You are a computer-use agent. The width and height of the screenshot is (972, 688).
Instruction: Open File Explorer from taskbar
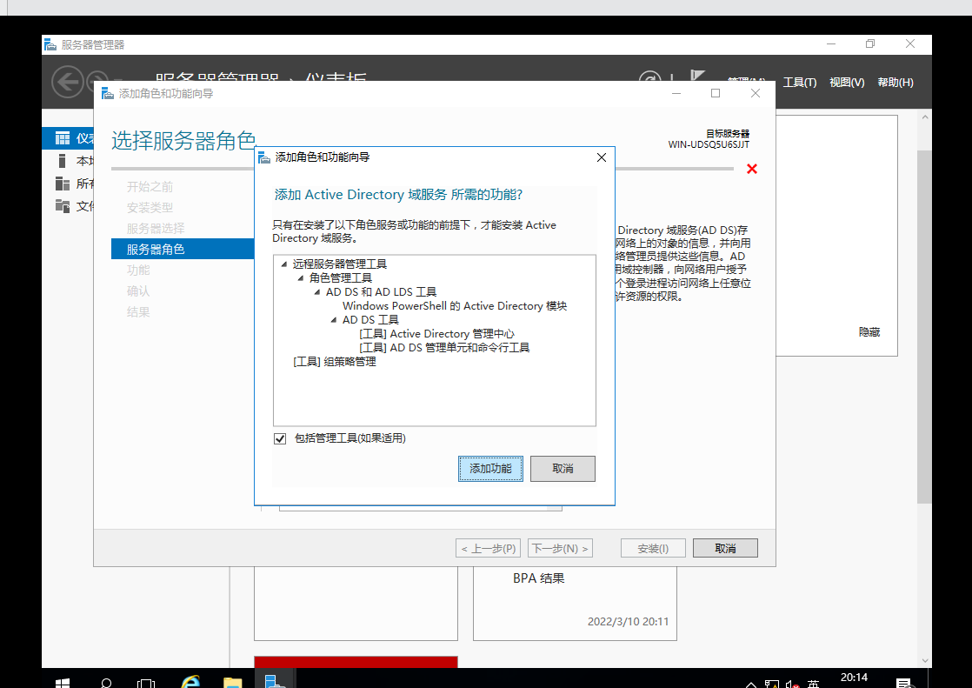[x=232, y=681]
